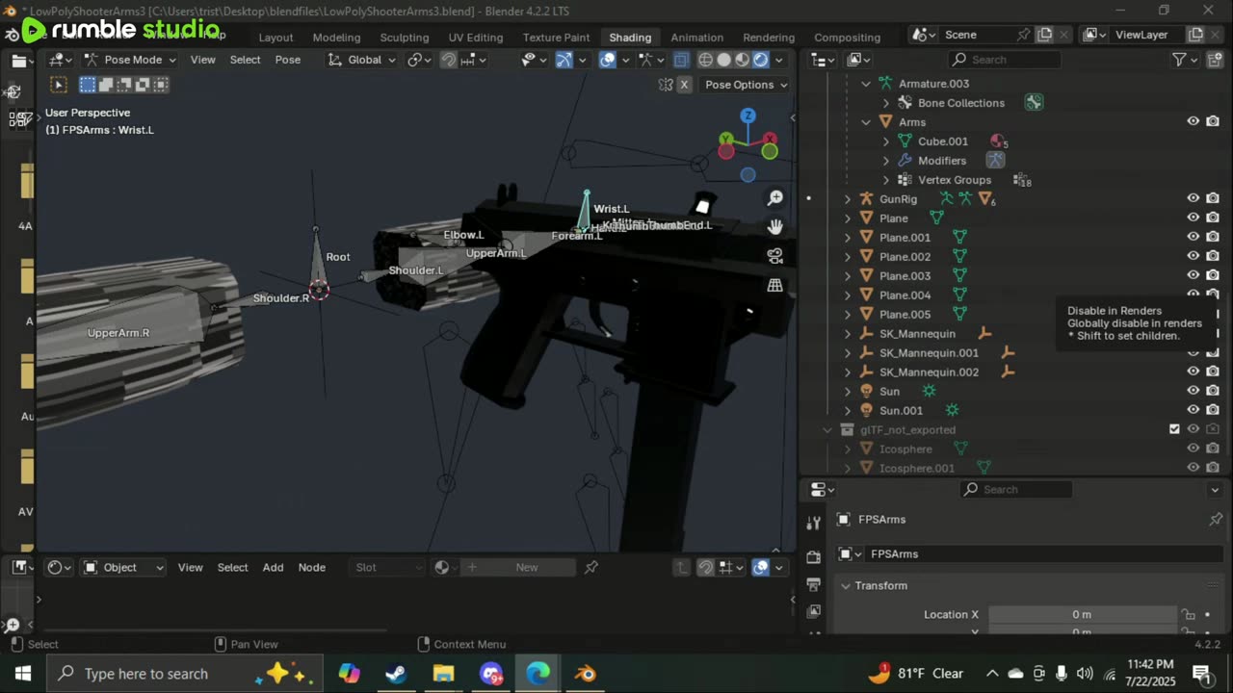Select rendered viewport shading sphere icon

[760, 60]
